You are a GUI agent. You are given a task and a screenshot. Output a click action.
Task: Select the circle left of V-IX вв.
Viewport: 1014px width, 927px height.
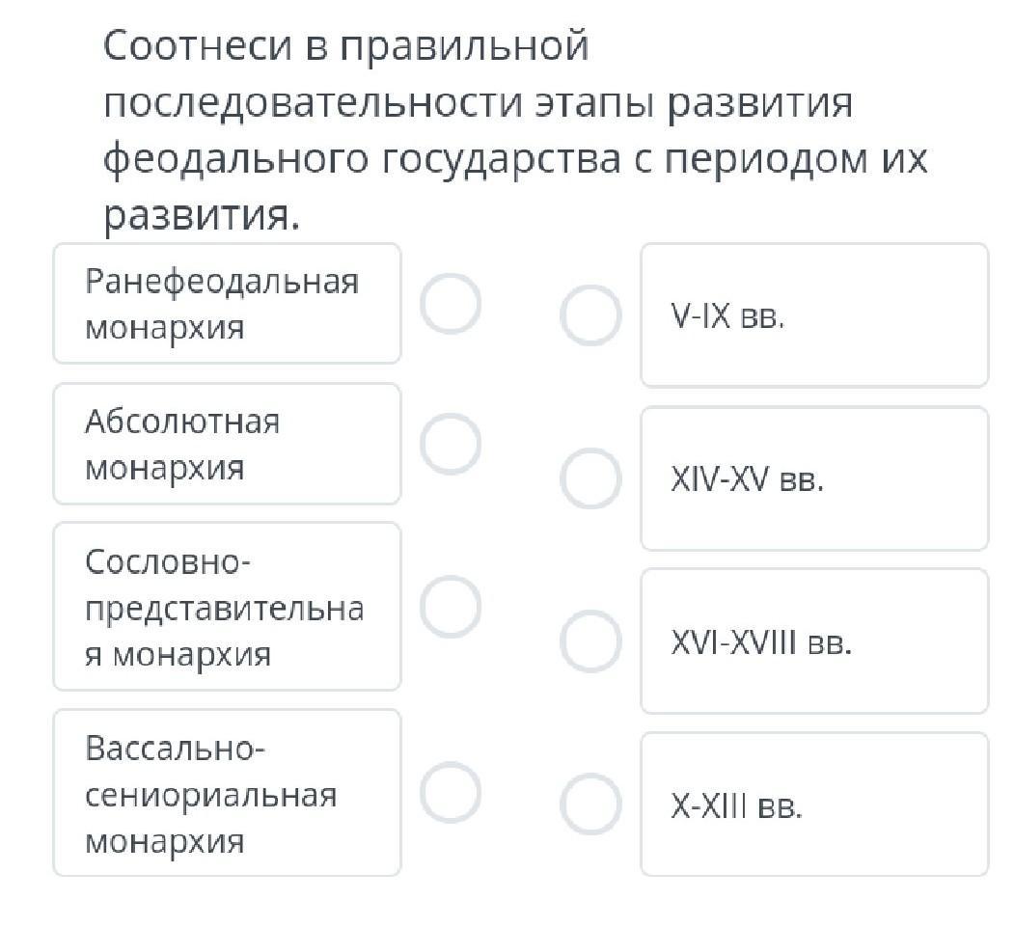590,315
